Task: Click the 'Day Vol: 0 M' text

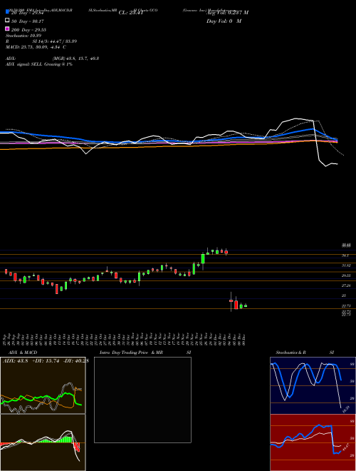Action: pyautogui.click(x=224, y=21)
